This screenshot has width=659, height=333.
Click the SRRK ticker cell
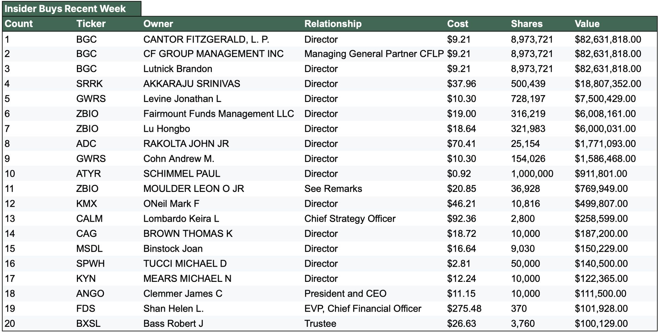(89, 84)
